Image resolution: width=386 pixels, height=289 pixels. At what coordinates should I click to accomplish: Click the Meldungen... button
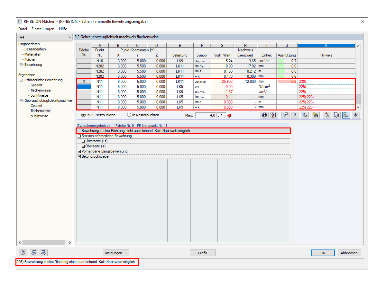click(x=116, y=253)
